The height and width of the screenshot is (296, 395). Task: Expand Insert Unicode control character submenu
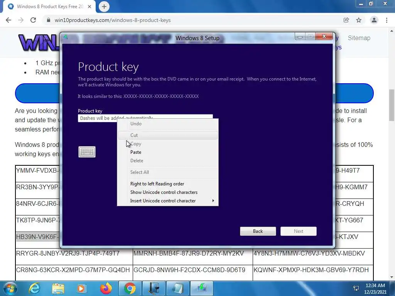pyautogui.click(x=168, y=201)
